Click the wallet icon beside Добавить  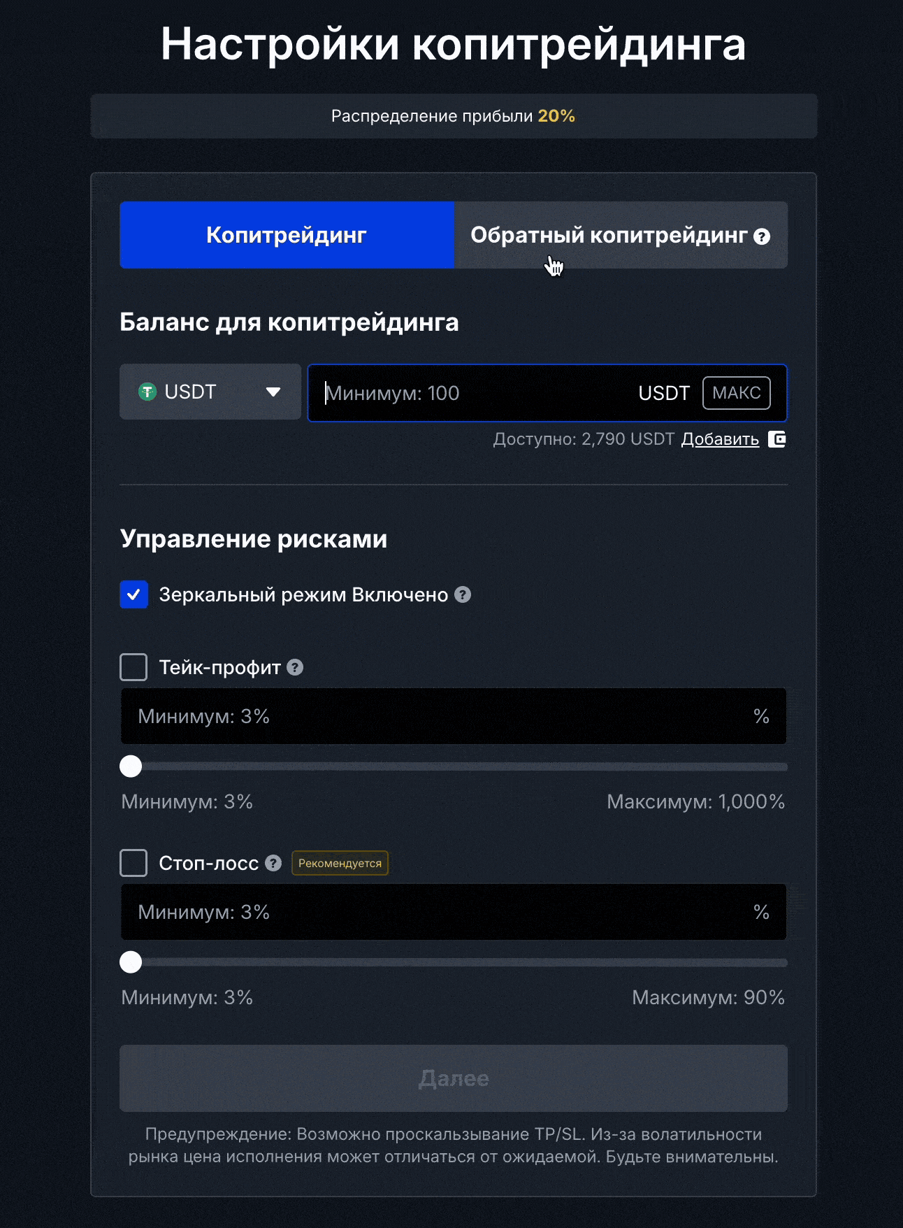(777, 439)
